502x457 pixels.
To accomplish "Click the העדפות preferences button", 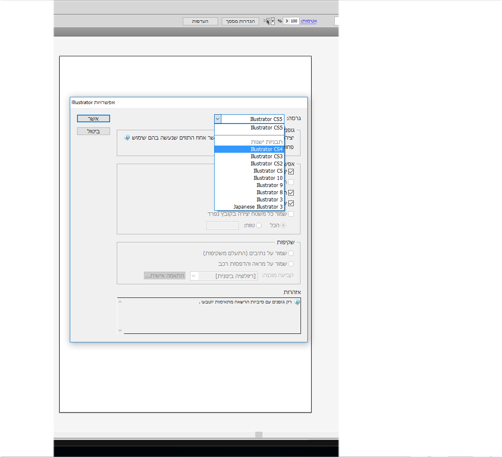I will click(x=200, y=21).
